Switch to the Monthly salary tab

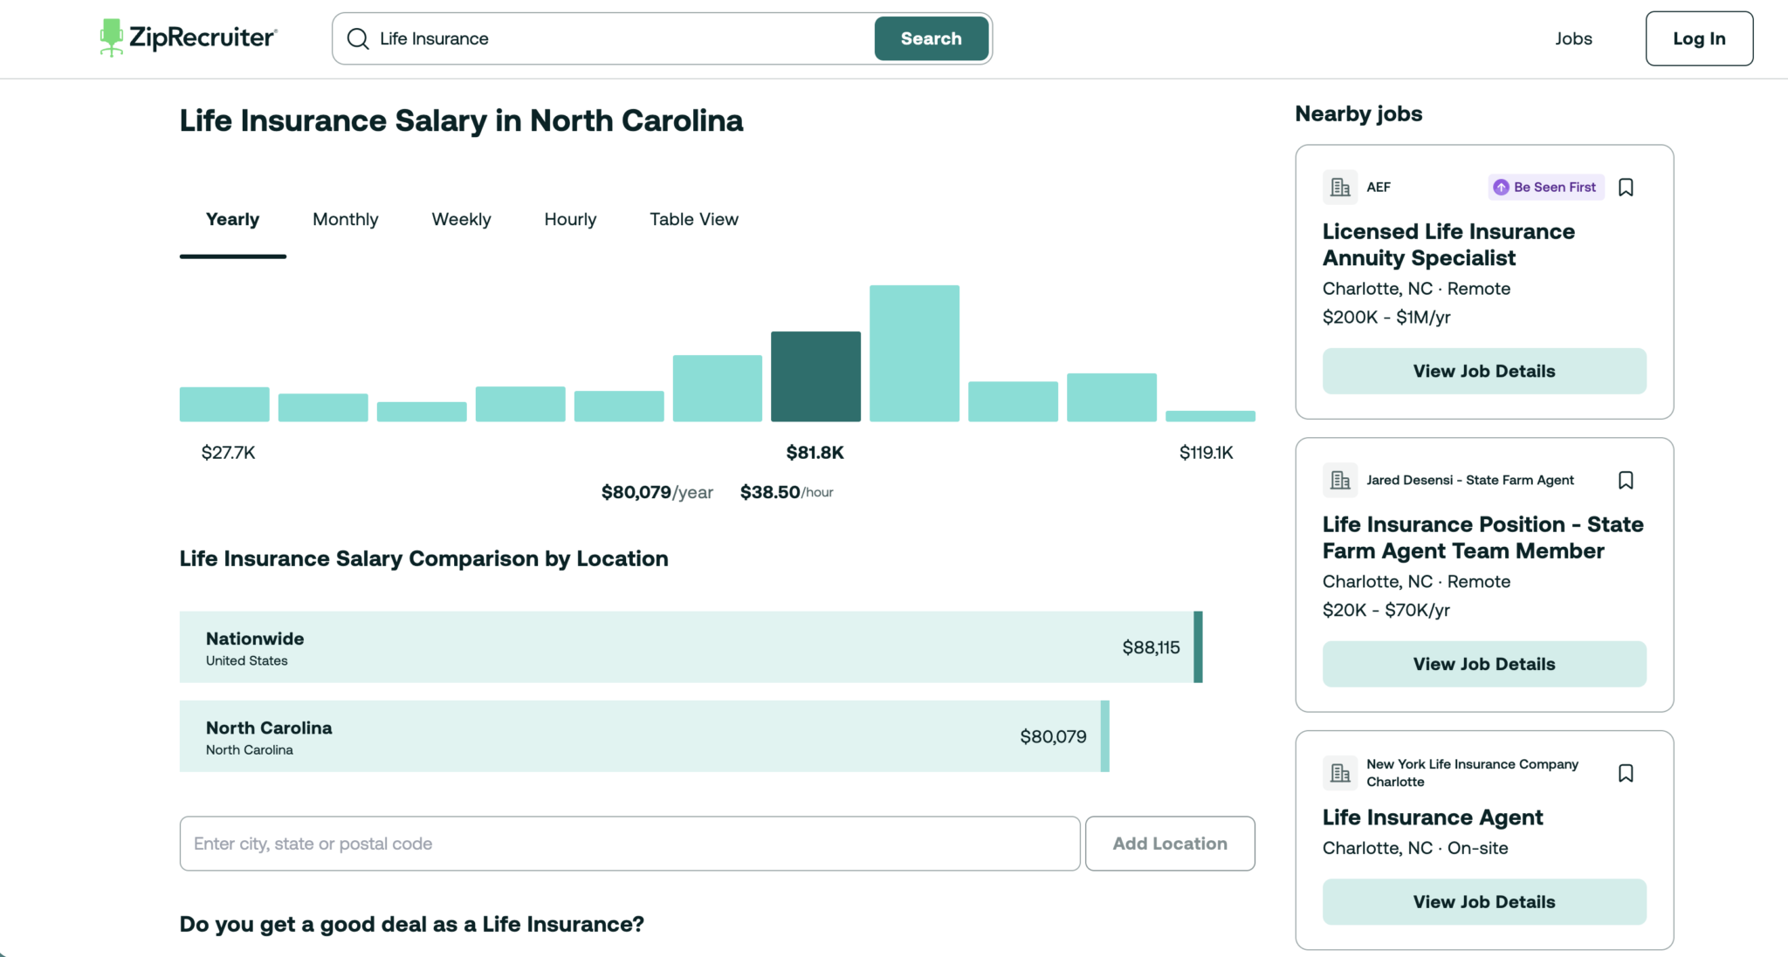346,220
